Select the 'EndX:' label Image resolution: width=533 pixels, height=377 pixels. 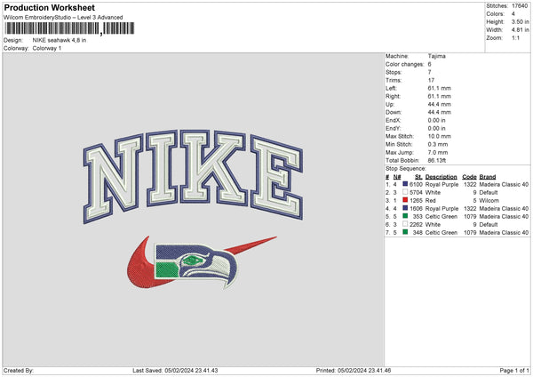(x=393, y=120)
